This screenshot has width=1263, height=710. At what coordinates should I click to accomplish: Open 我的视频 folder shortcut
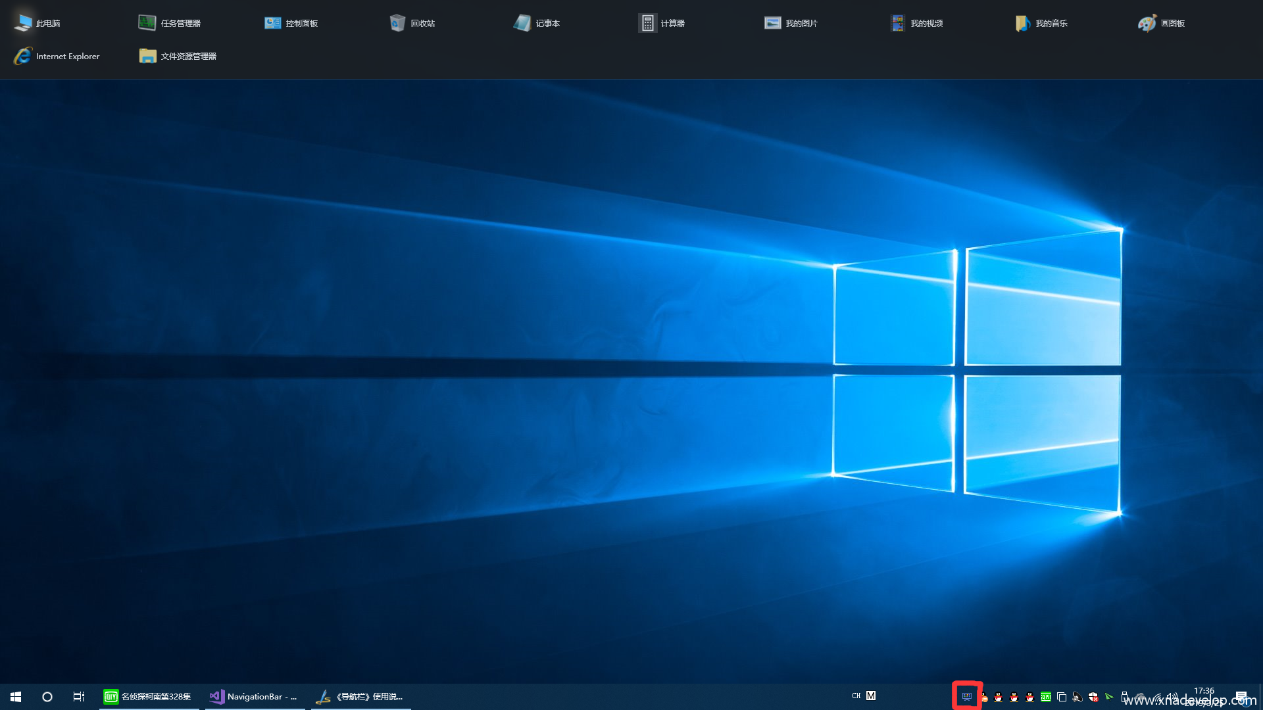(x=916, y=23)
